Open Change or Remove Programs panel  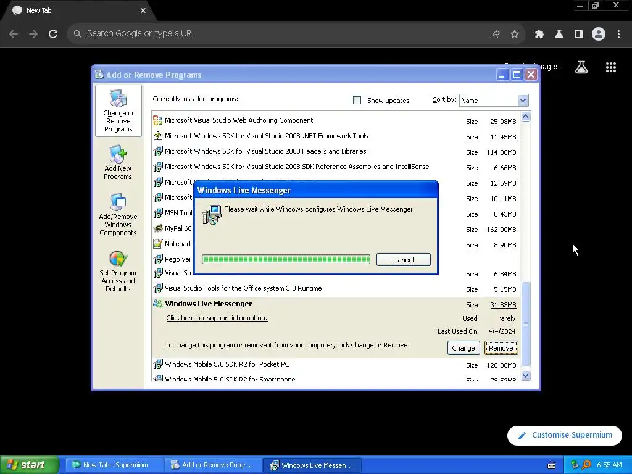click(118, 111)
